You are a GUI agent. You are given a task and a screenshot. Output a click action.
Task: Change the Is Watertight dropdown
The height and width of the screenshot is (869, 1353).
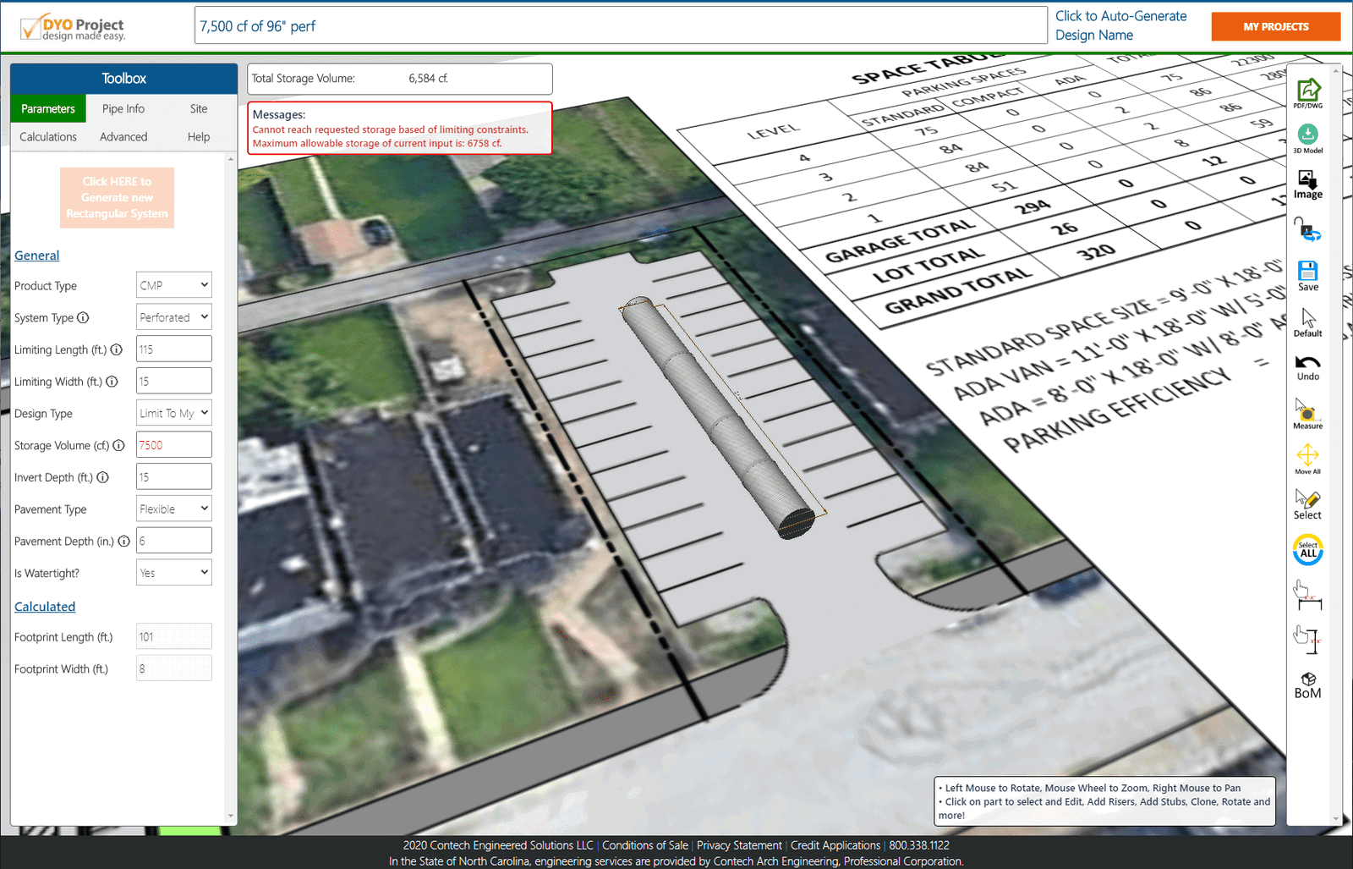173,573
